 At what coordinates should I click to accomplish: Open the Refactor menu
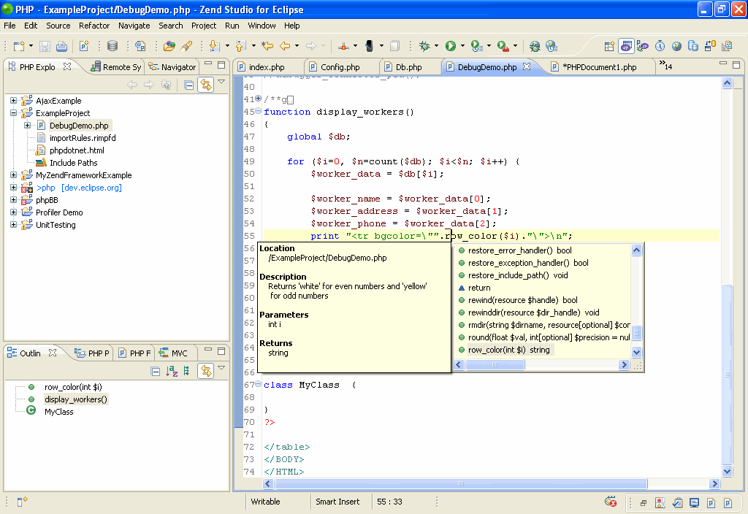point(94,26)
